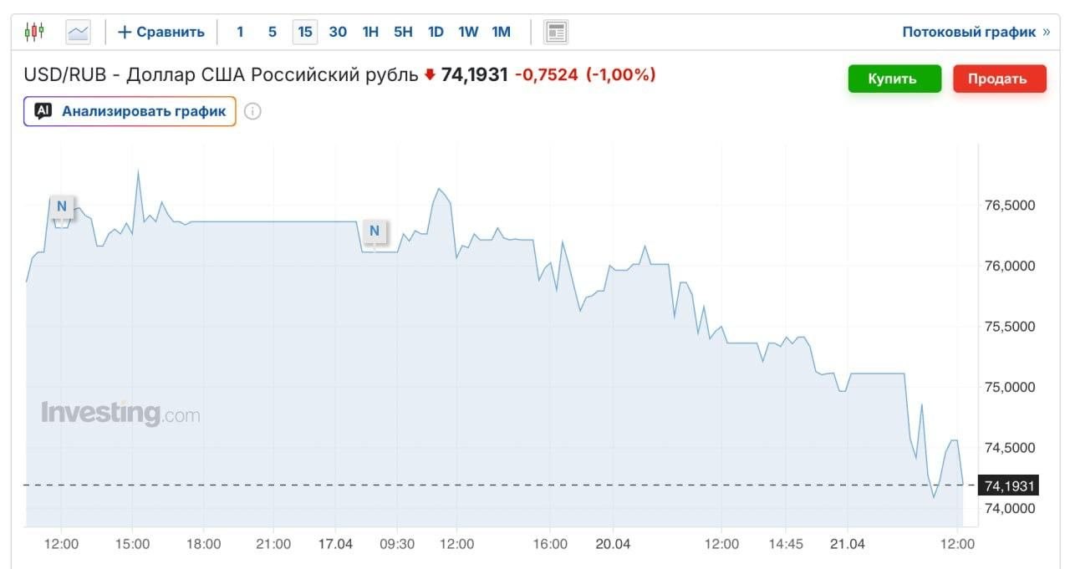Open the first N news marker near 12:00

coord(61,207)
